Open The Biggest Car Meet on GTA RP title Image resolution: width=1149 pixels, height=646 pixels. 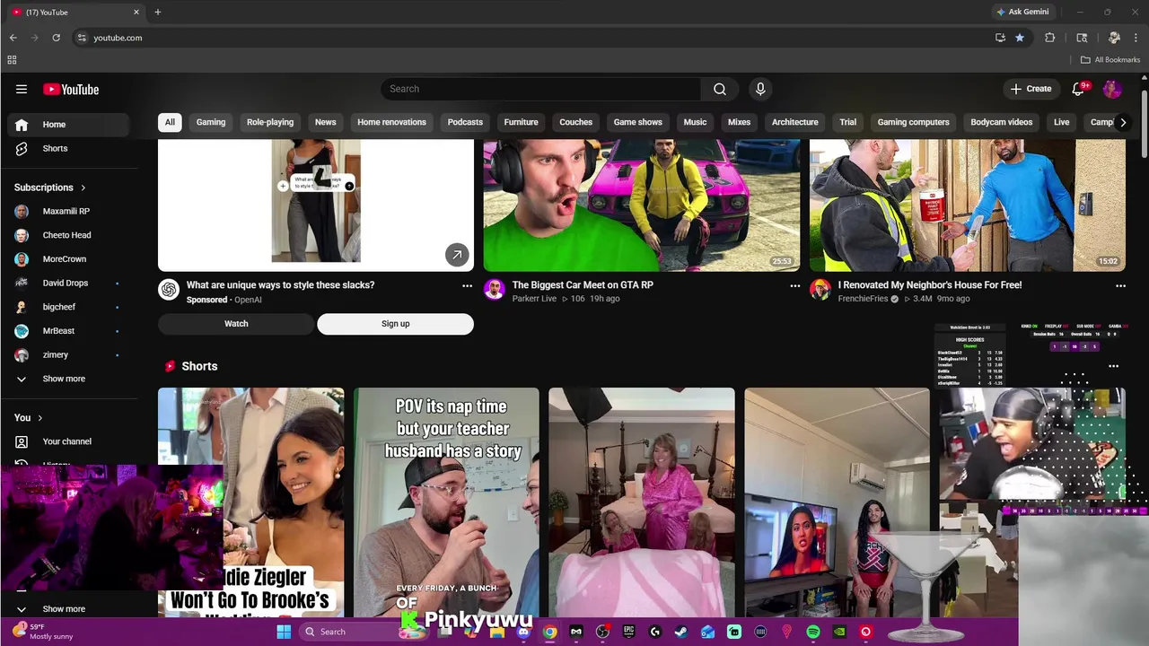(583, 285)
